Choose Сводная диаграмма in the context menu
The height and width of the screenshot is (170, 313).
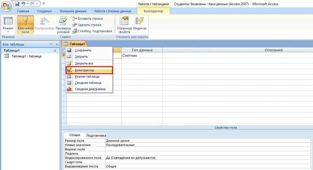coord(89,89)
